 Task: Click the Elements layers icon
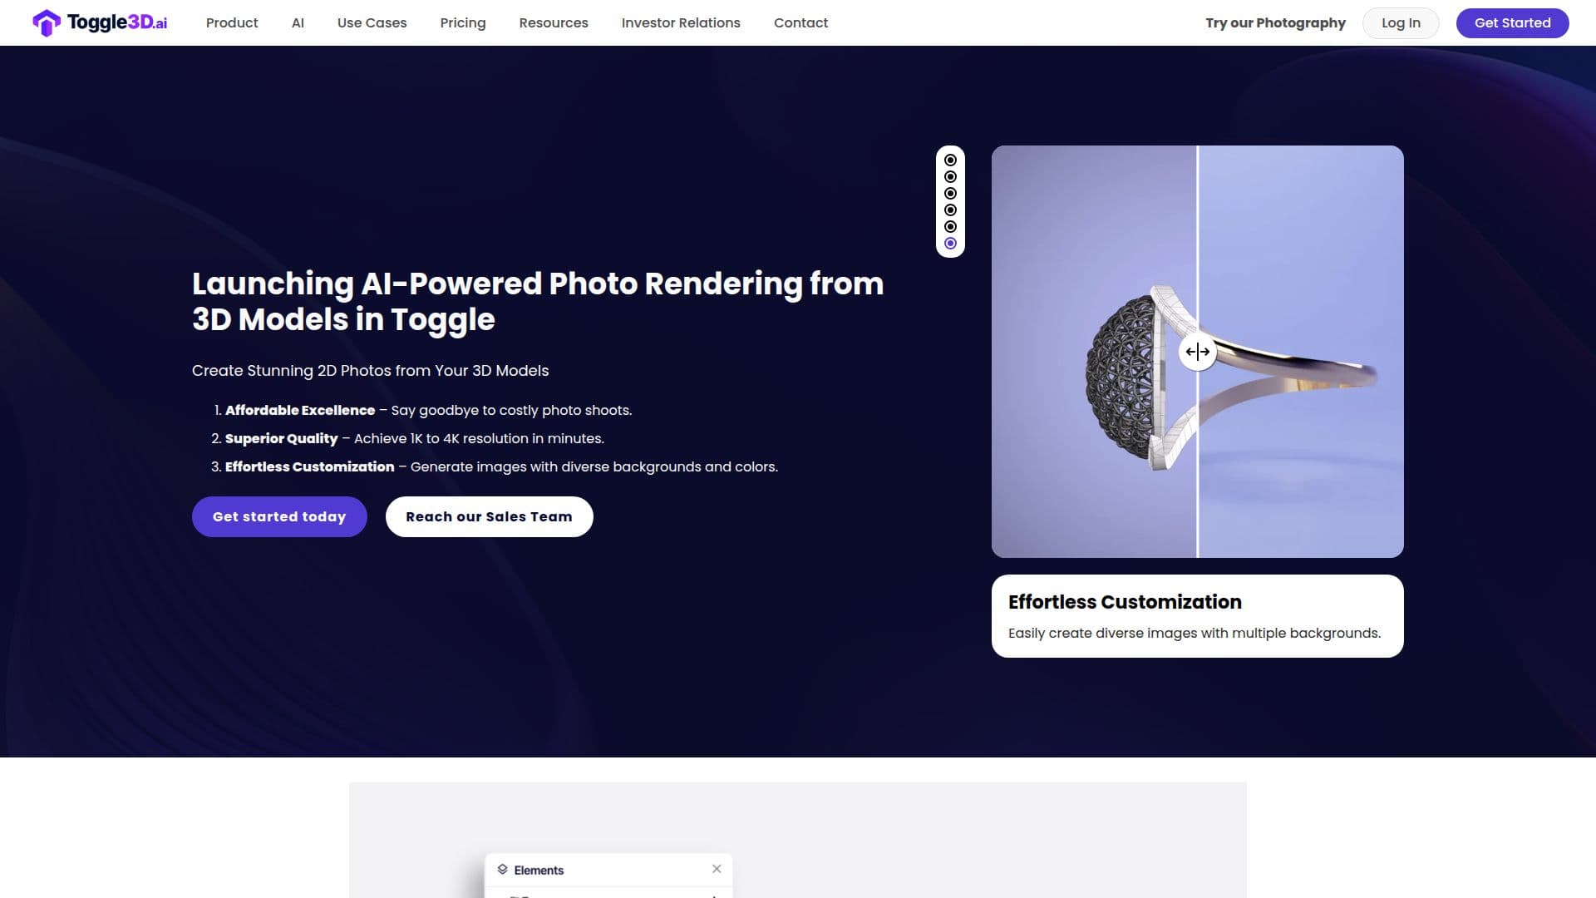pos(502,870)
